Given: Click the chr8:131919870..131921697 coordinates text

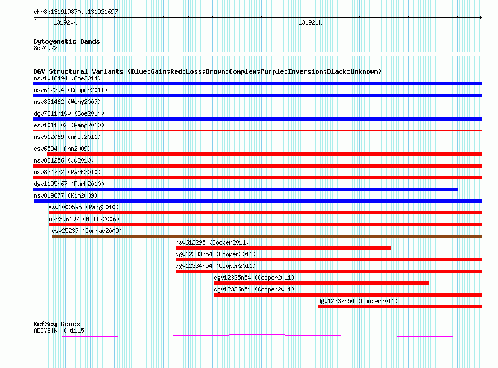Looking at the screenshot, I should 76,12.
